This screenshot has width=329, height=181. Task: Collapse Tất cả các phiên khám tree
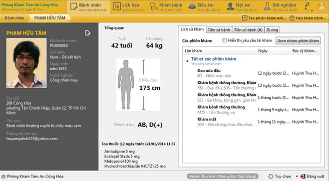(187, 61)
